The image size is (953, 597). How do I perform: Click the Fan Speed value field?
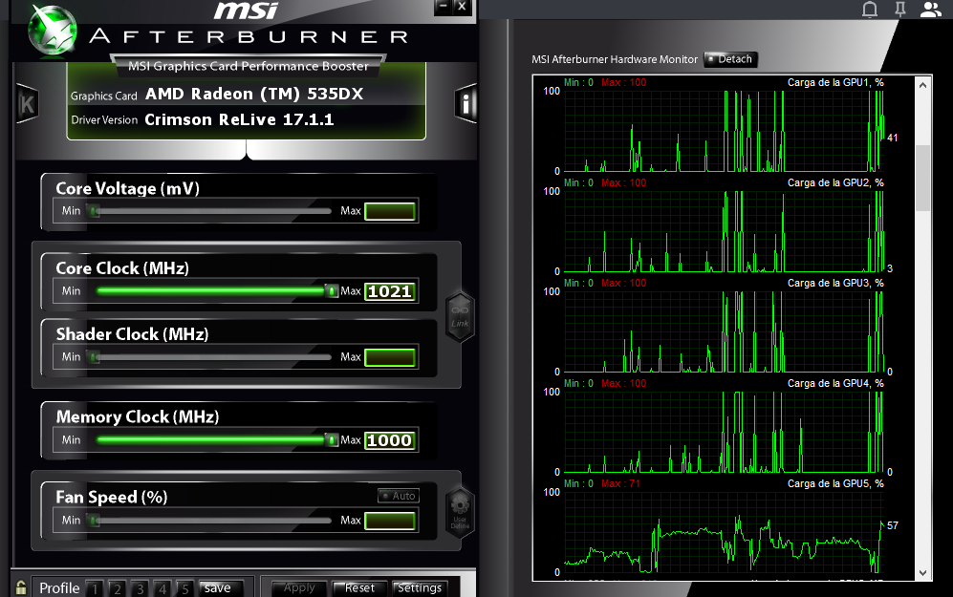pos(390,521)
